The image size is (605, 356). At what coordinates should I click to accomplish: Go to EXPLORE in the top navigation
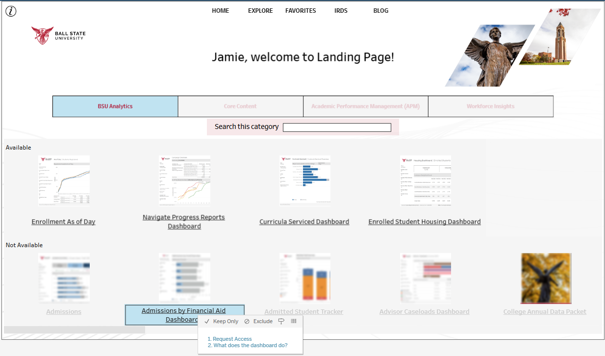pyautogui.click(x=260, y=11)
